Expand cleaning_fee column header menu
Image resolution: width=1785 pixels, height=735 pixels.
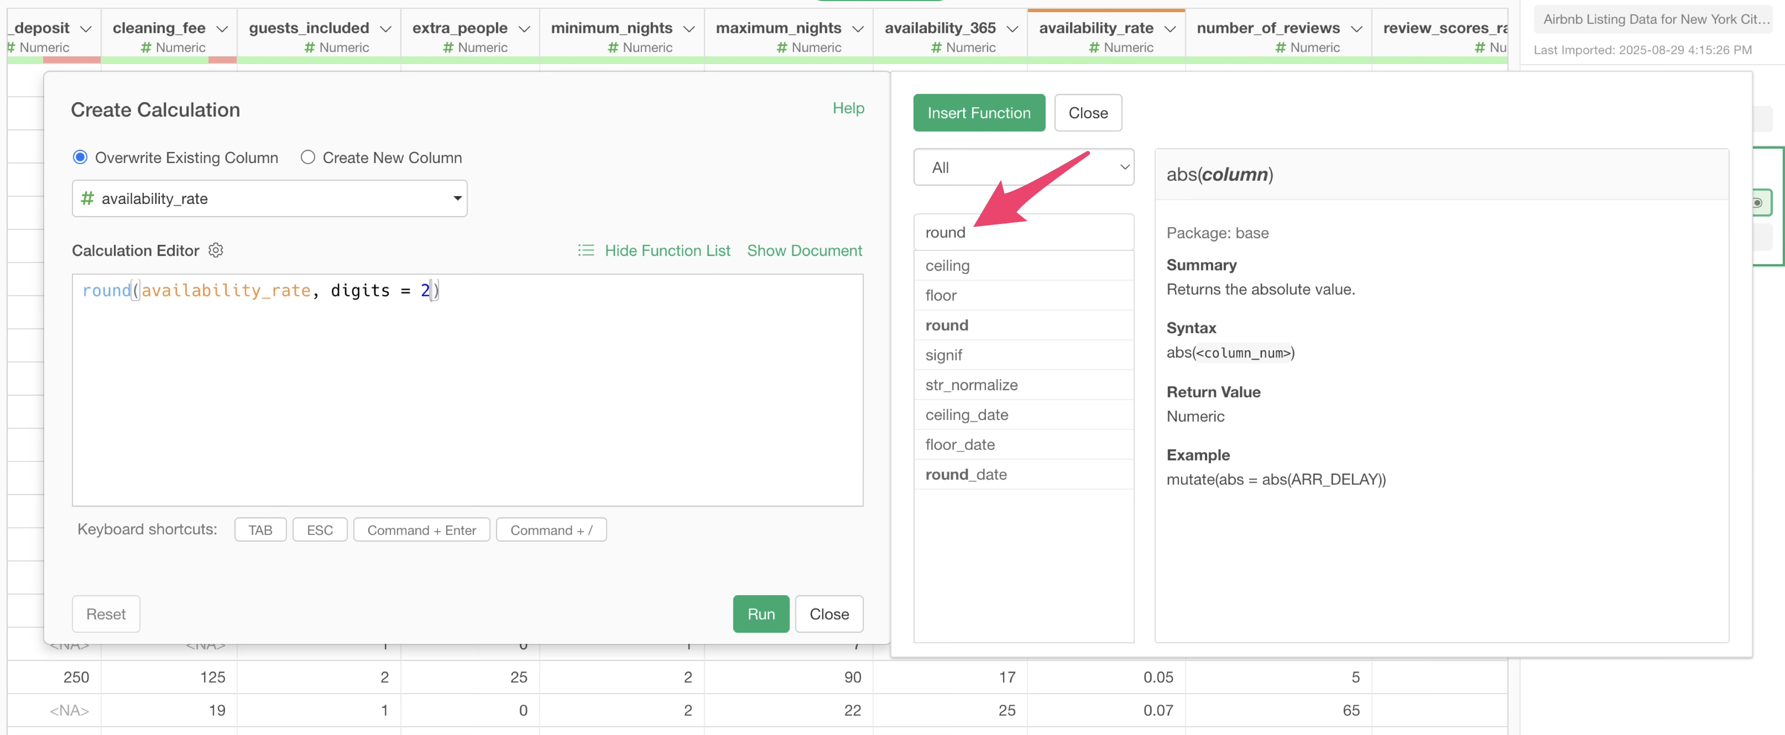[x=222, y=28]
